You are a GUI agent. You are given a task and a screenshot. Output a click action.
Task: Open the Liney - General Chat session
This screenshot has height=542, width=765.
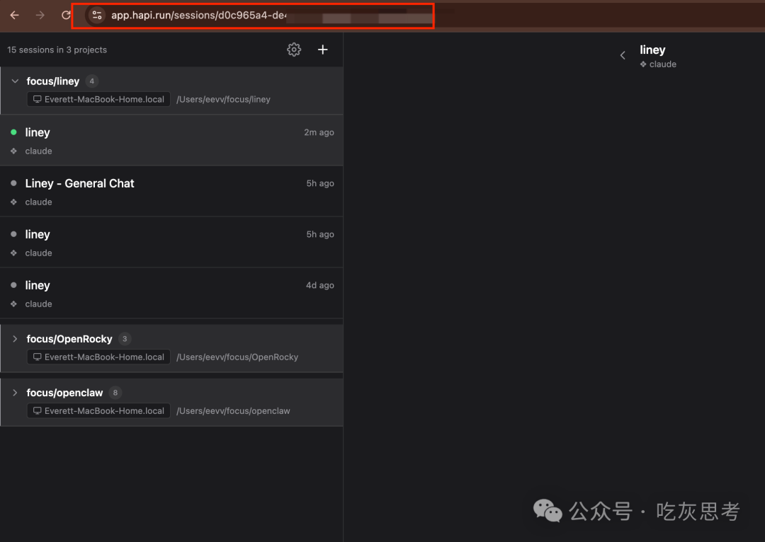tap(171, 192)
